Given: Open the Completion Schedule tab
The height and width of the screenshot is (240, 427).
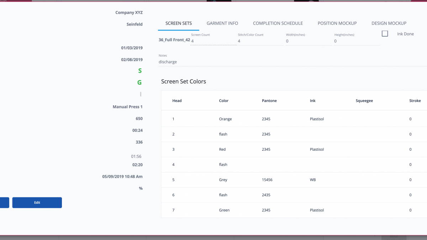Looking at the screenshot, I should (x=278, y=23).
